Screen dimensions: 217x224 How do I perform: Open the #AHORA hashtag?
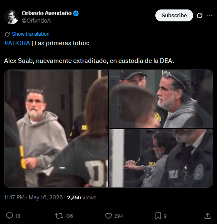pos(17,43)
